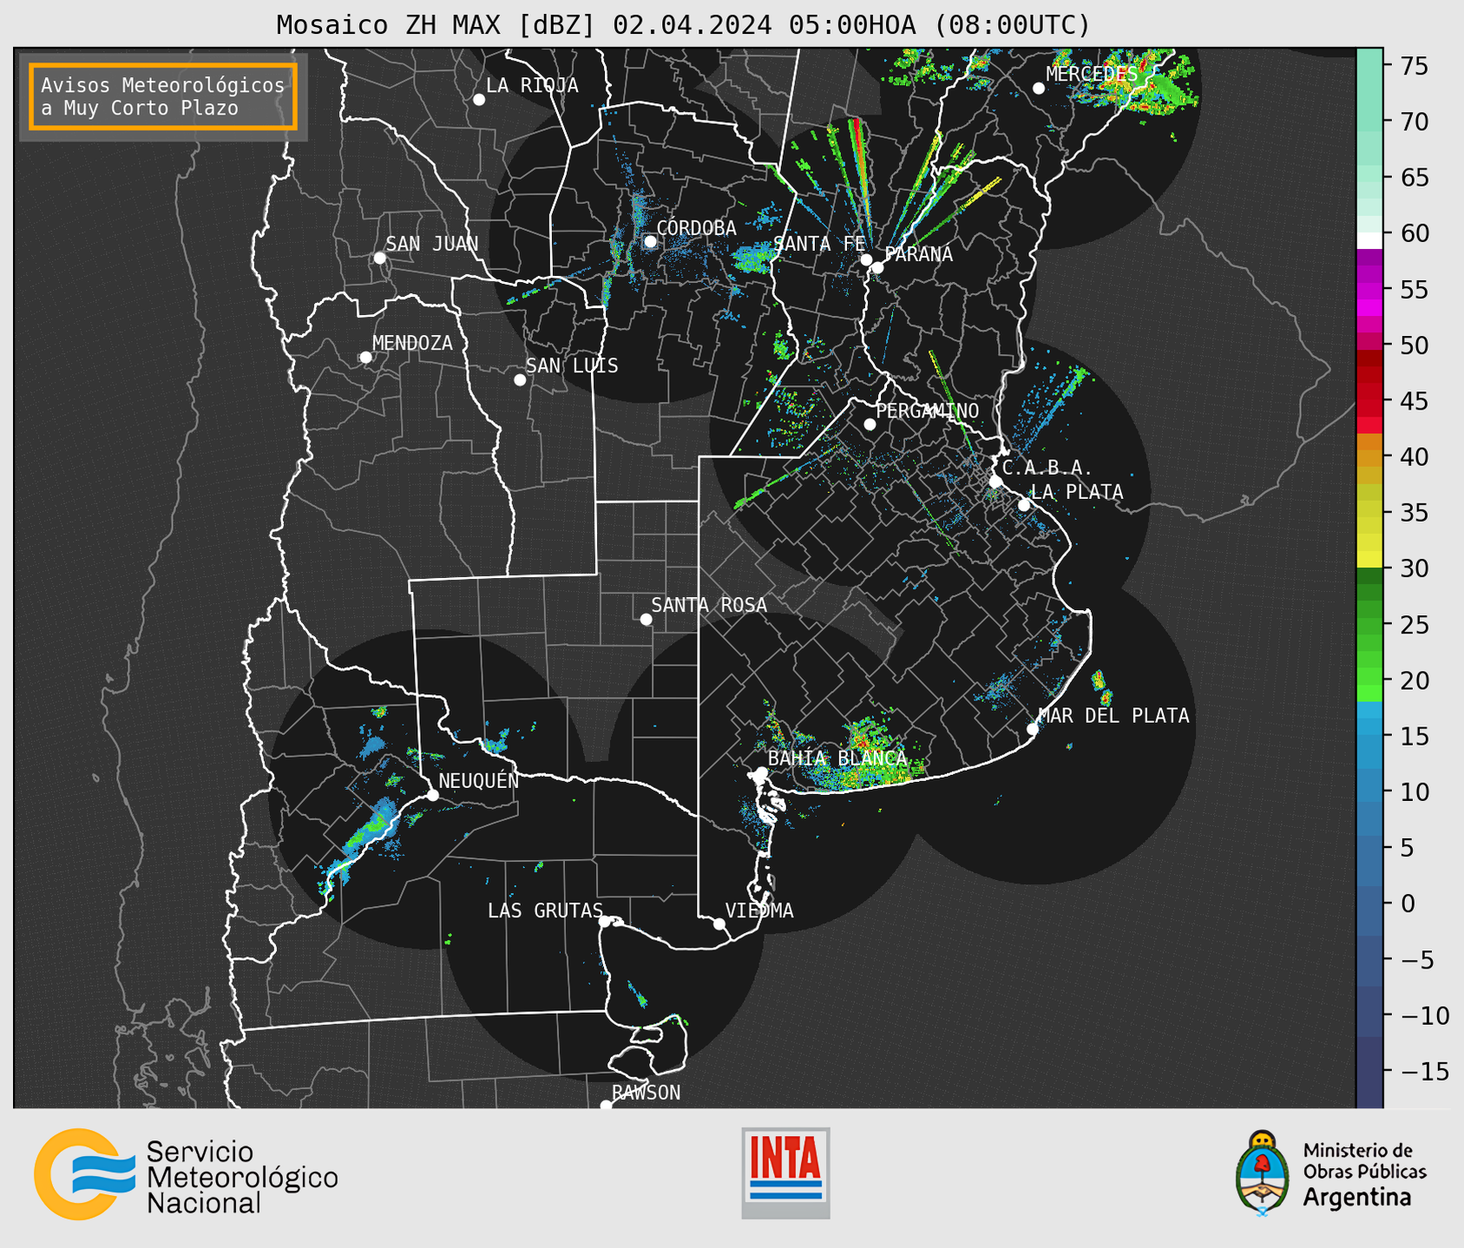The height and width of the screenshot is (1248, 1464).
Task: Click the INTA logo
Action: (785, 1172)
